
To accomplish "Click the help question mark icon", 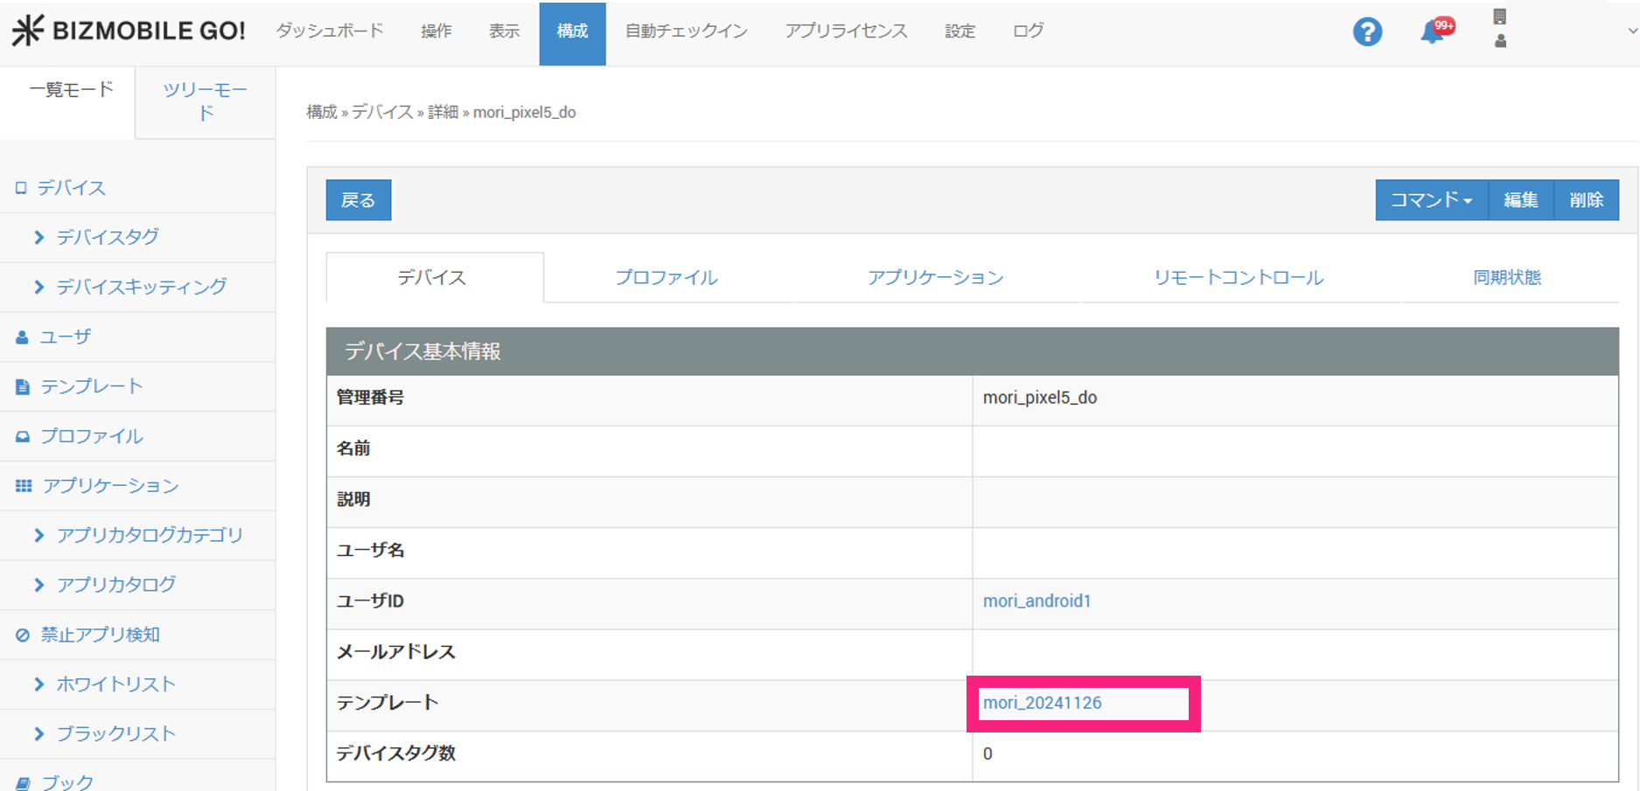I will 1367,32.
